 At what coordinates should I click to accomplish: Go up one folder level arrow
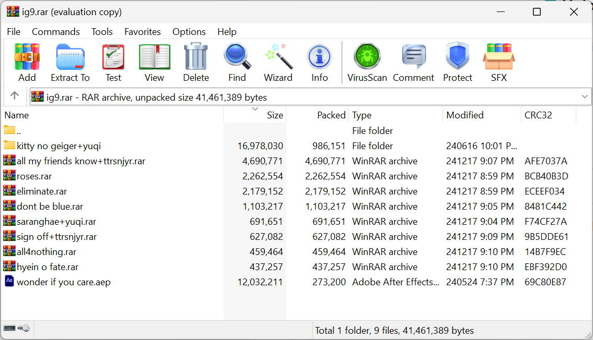coord(15,96)
